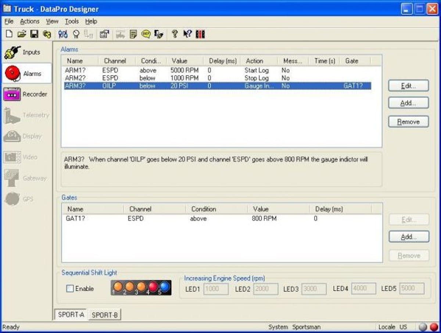Click the blue LED 5 shift light
This screenshot has width=441, height=333.
click(165, 287)
